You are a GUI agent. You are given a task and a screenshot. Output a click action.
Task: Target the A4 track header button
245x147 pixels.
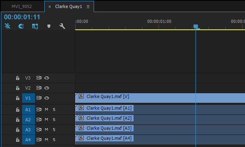coord(29,140)
